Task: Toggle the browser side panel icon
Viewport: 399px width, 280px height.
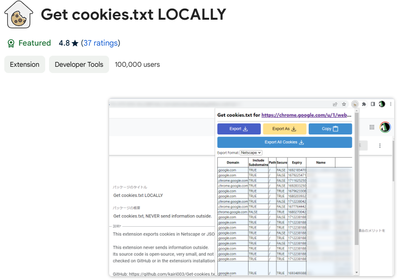Action: coord(373,104)
